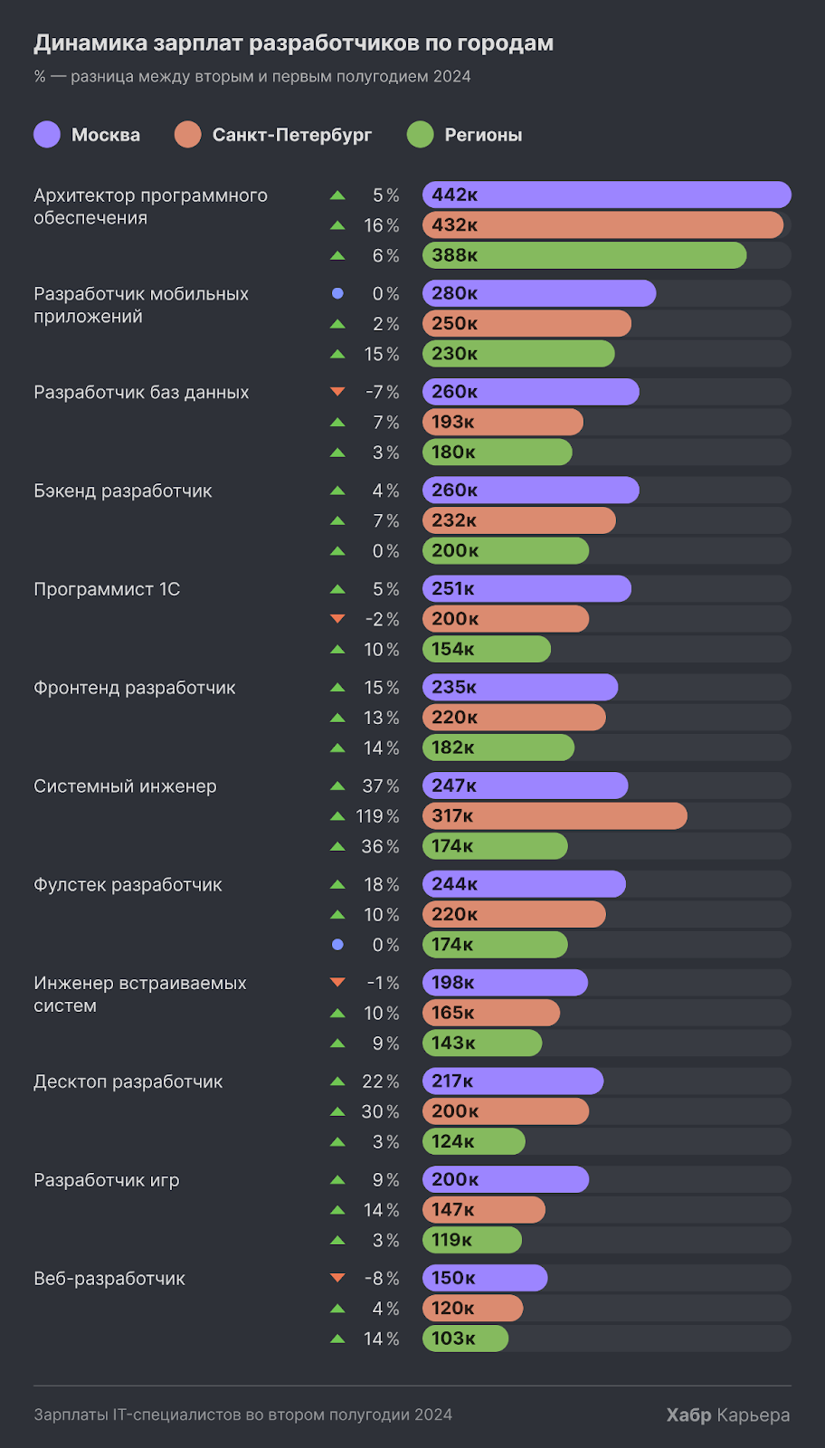825x1448 pixels.
Task: Click the red down arrow next to -2%
Action: tap(337, 619)
